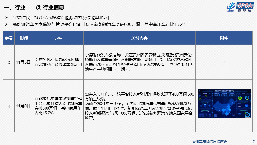This screenshot has width=257, height=145.
Task: Click the CPCA logo in the top corner
Action: click(240, 7)
